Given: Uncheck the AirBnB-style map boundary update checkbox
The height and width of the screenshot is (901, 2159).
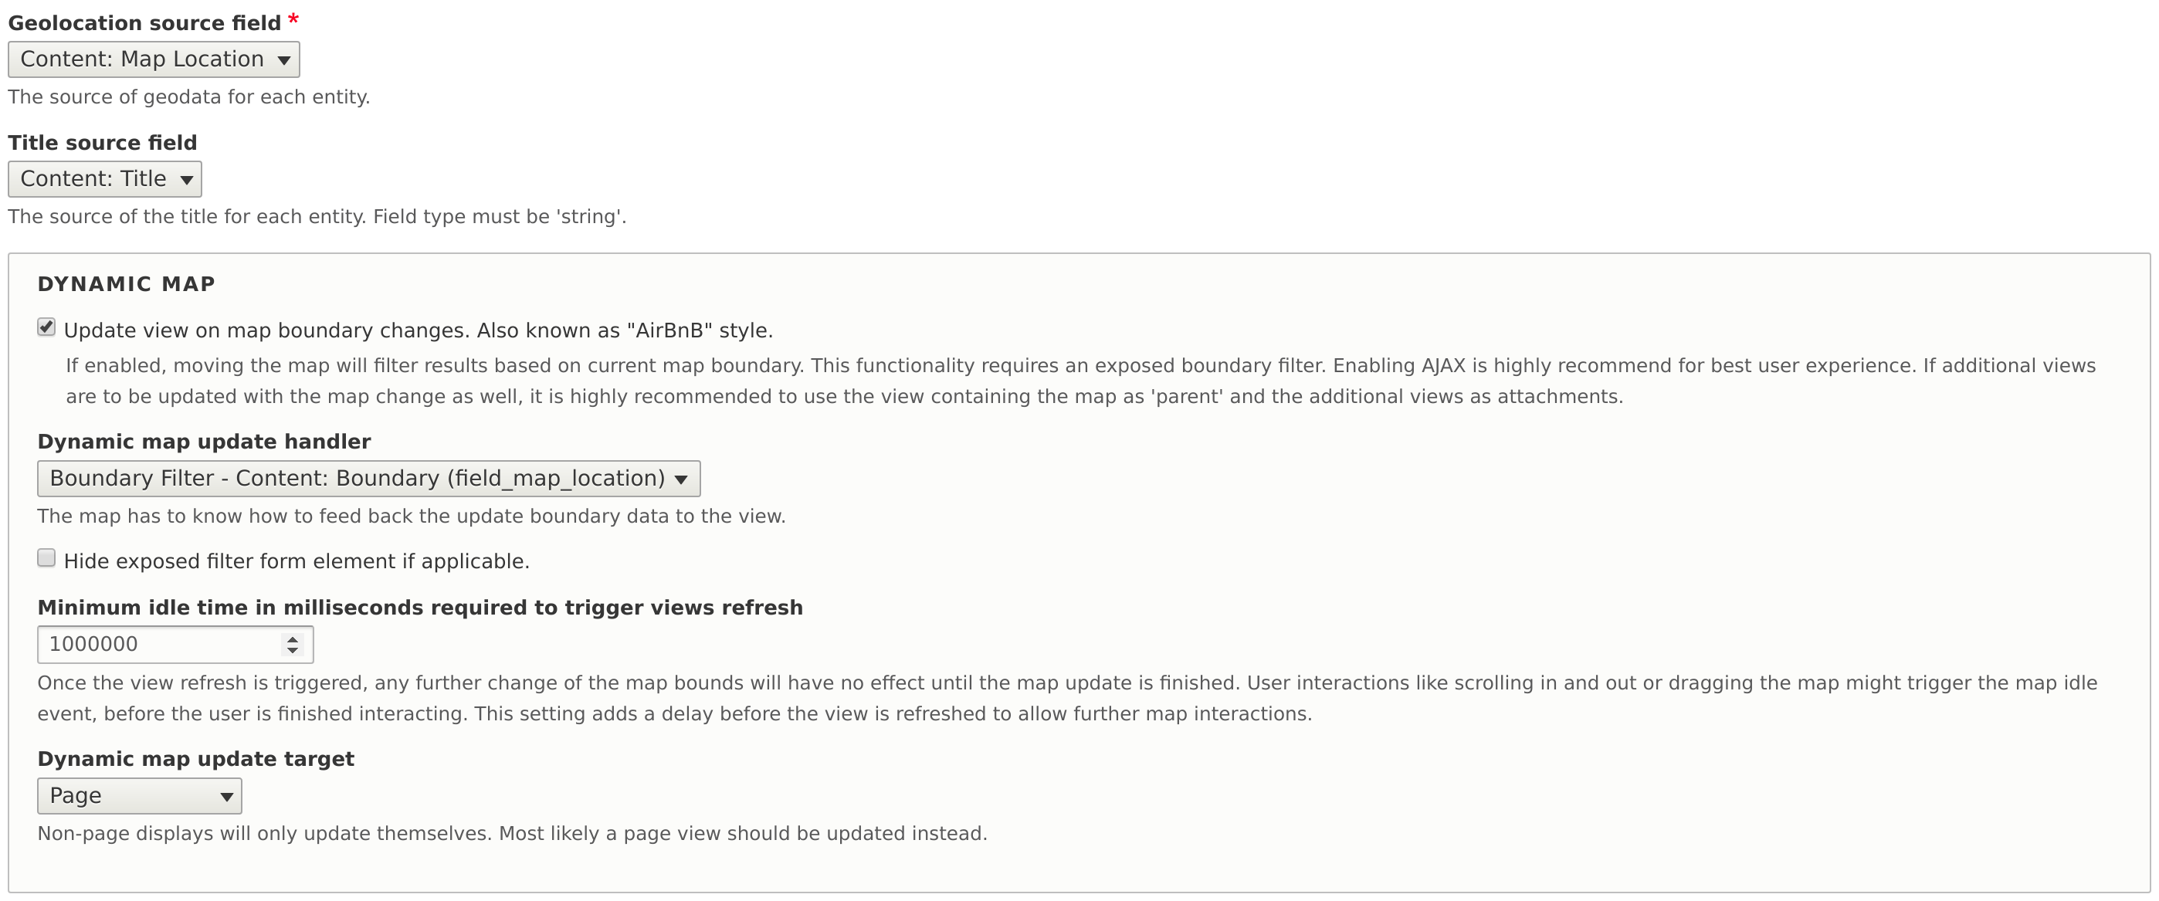Looking at the screenshot, I should click(47, 327).
